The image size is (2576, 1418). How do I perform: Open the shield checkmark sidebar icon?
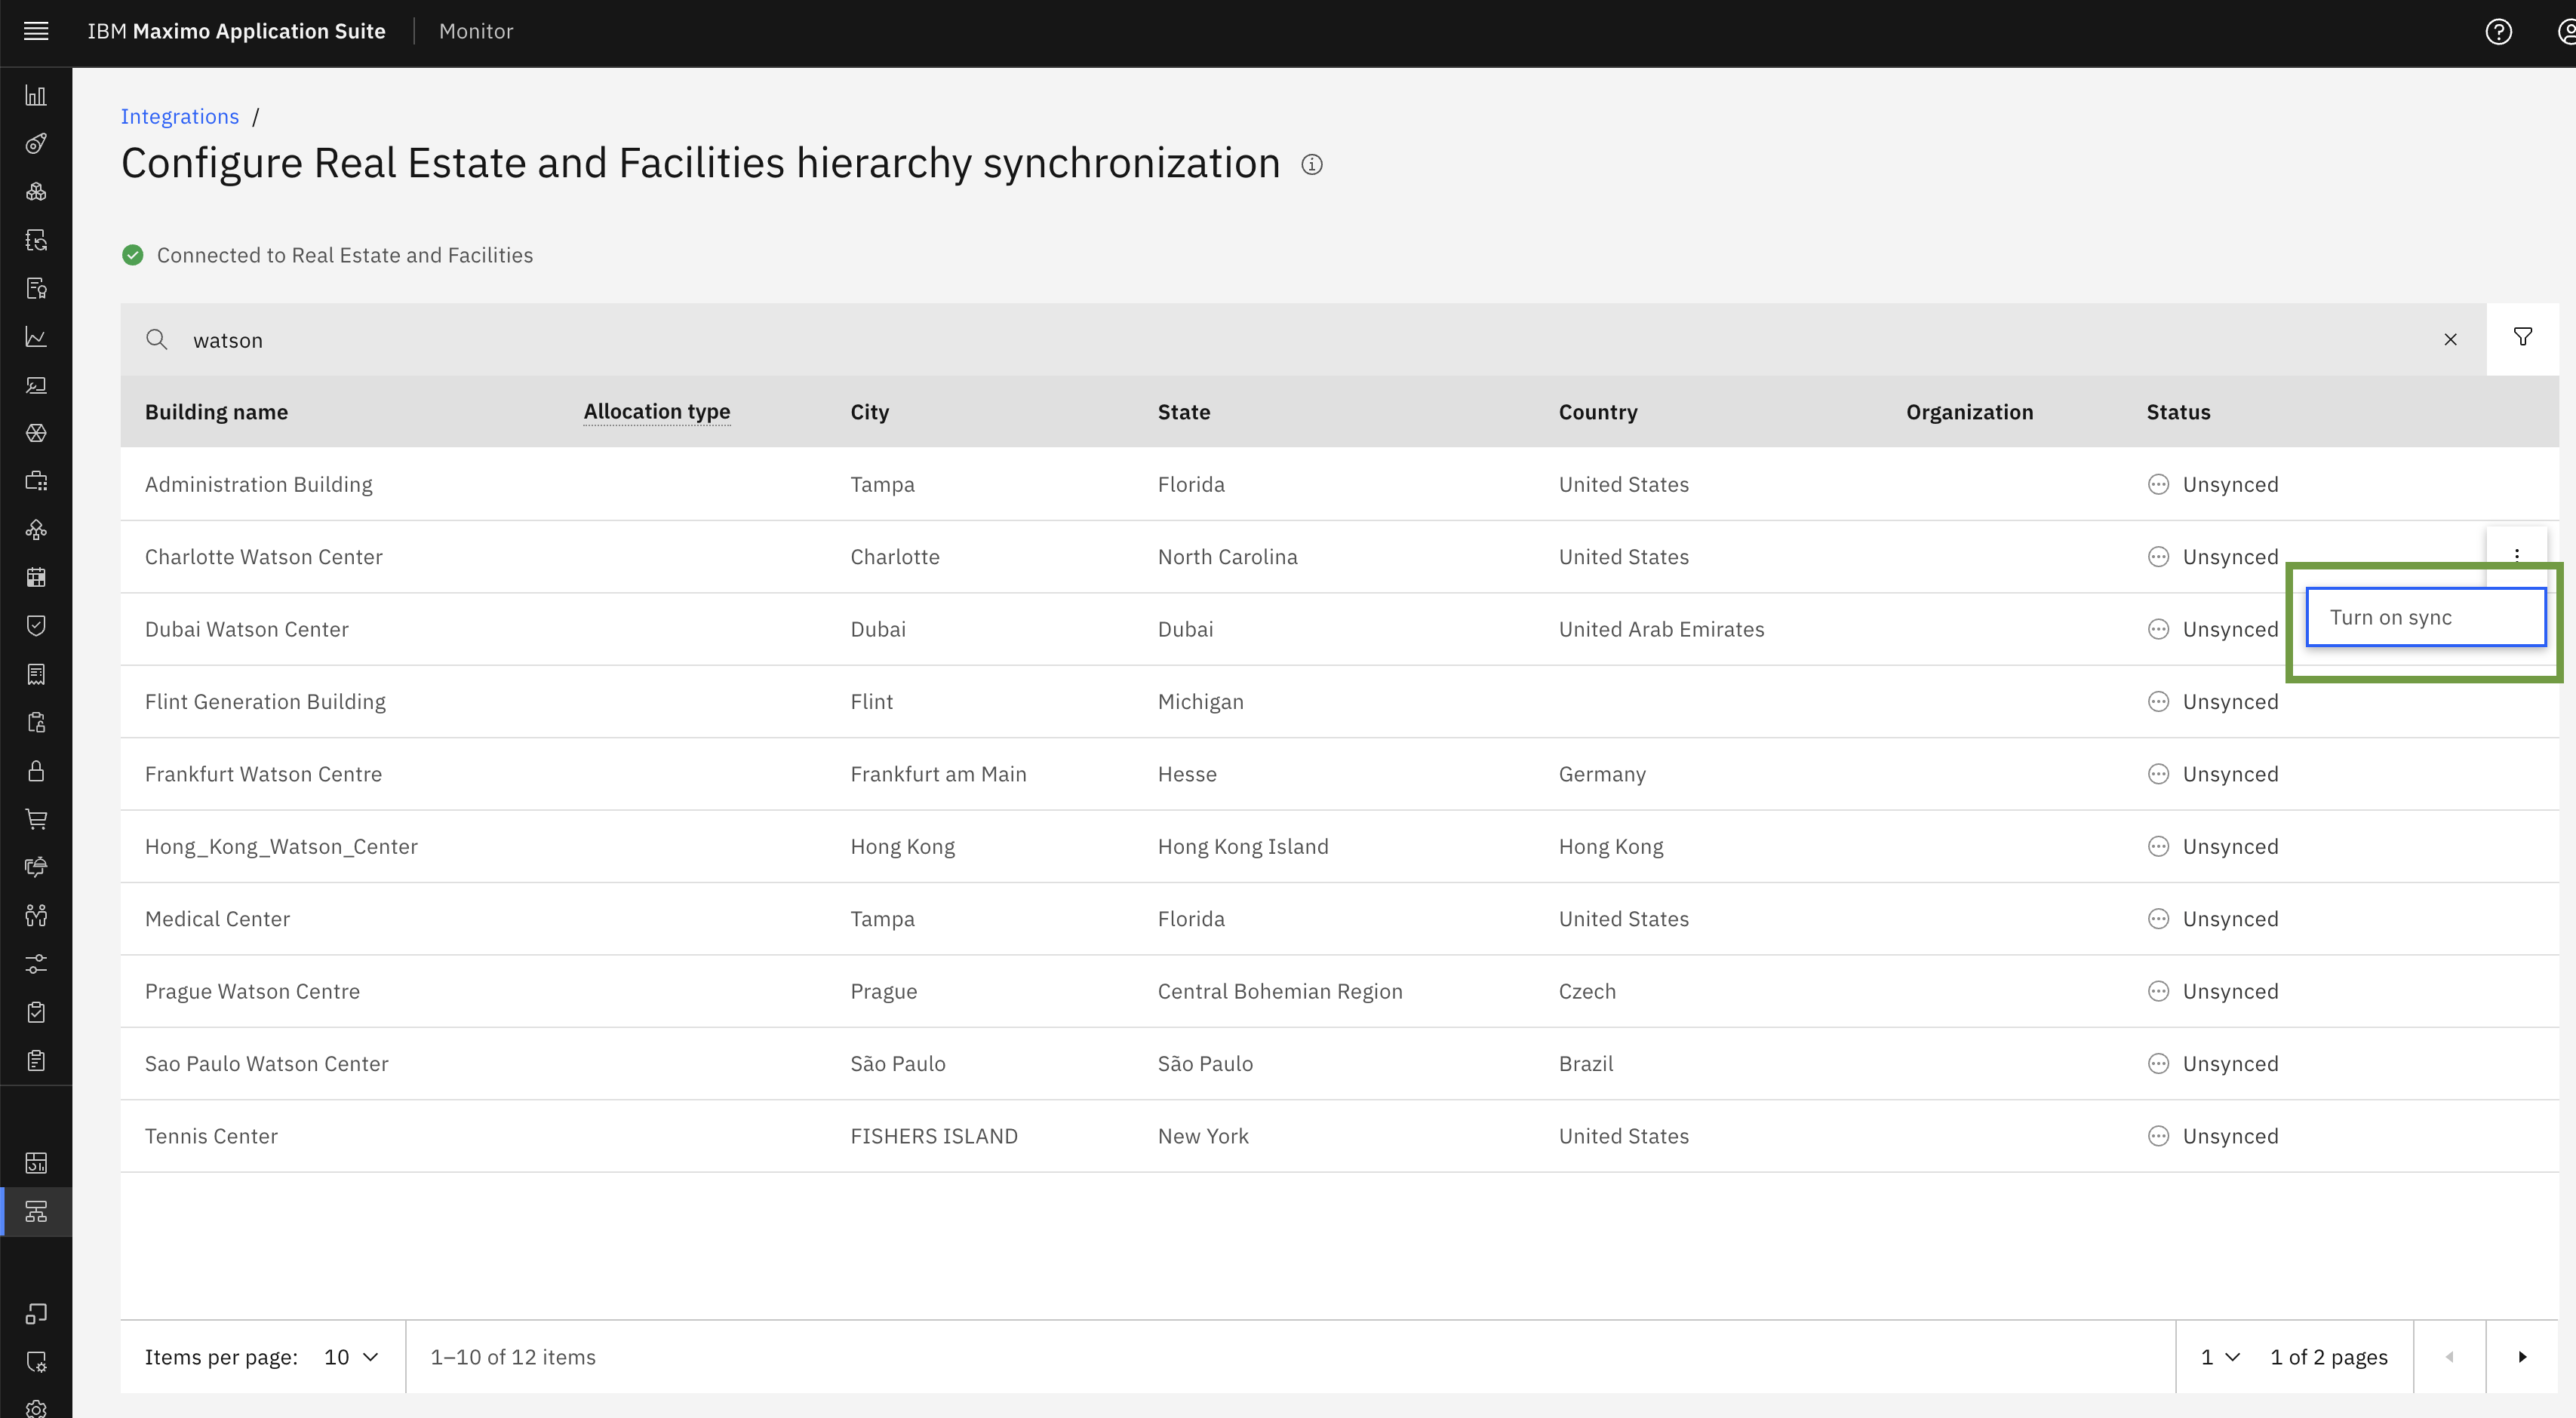(36, 625)
